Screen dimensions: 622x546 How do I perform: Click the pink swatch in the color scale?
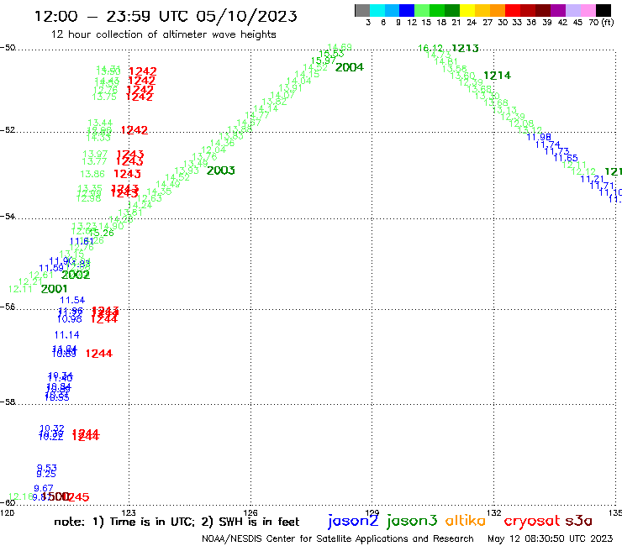point(588,11)
